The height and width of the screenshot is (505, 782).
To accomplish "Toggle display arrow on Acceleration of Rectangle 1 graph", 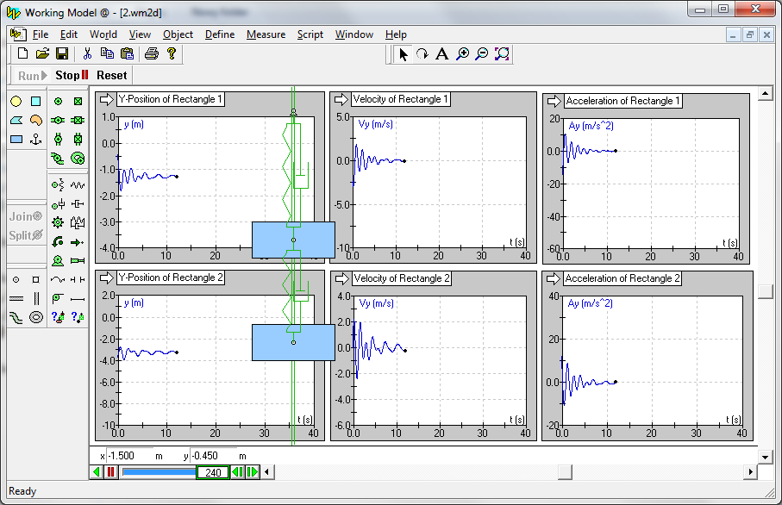I will pos(554,101).
